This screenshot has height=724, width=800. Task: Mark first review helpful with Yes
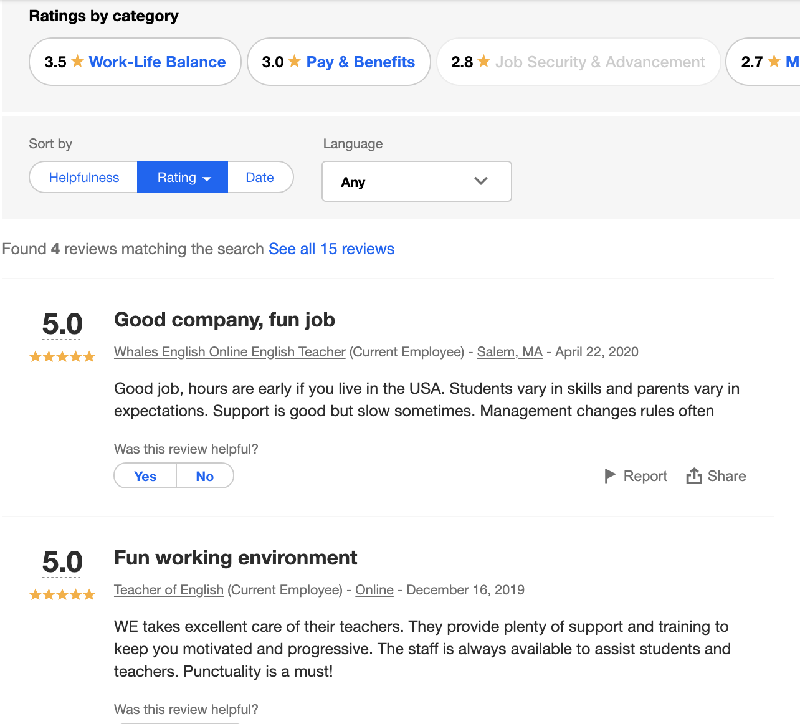tap(145, 476)
